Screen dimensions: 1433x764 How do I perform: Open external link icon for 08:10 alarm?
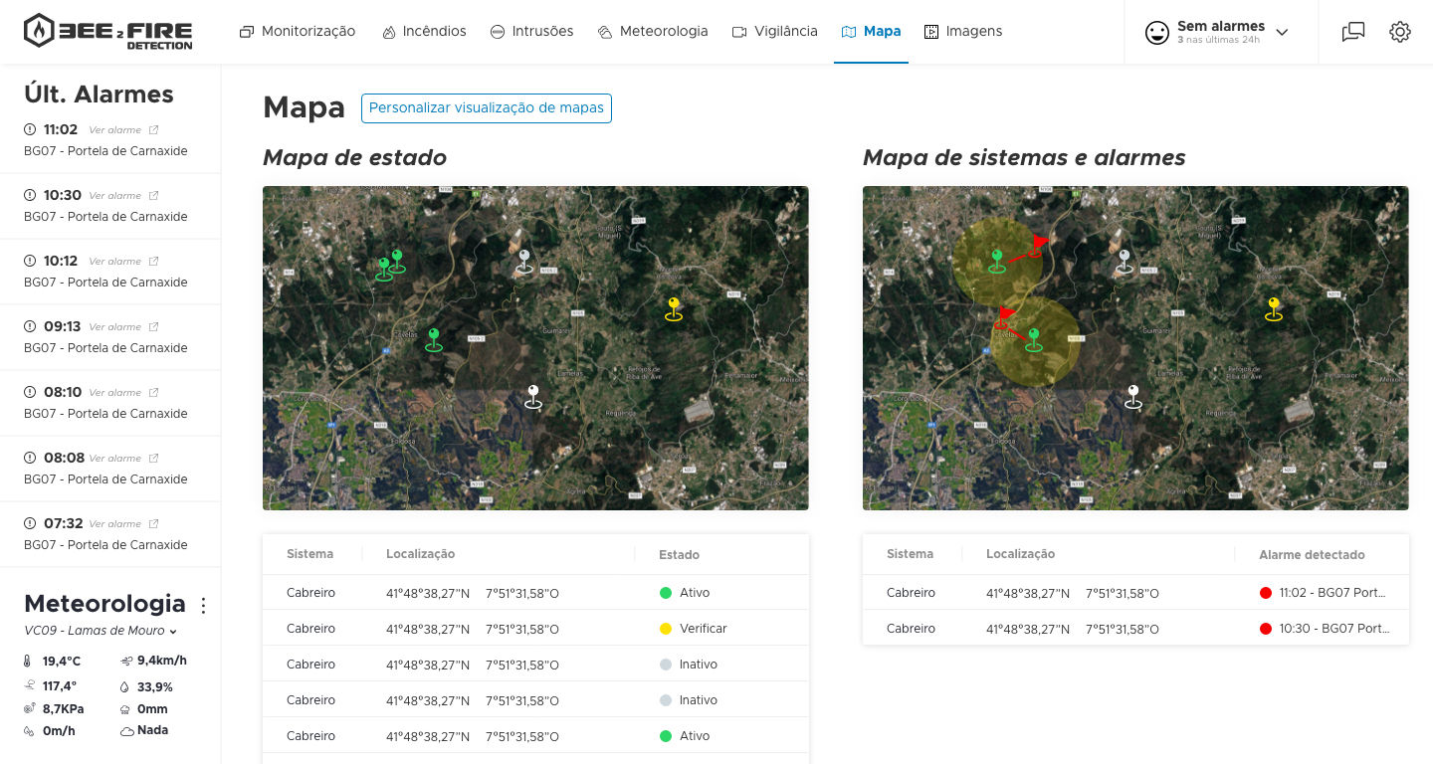click(x=153, y=393)
